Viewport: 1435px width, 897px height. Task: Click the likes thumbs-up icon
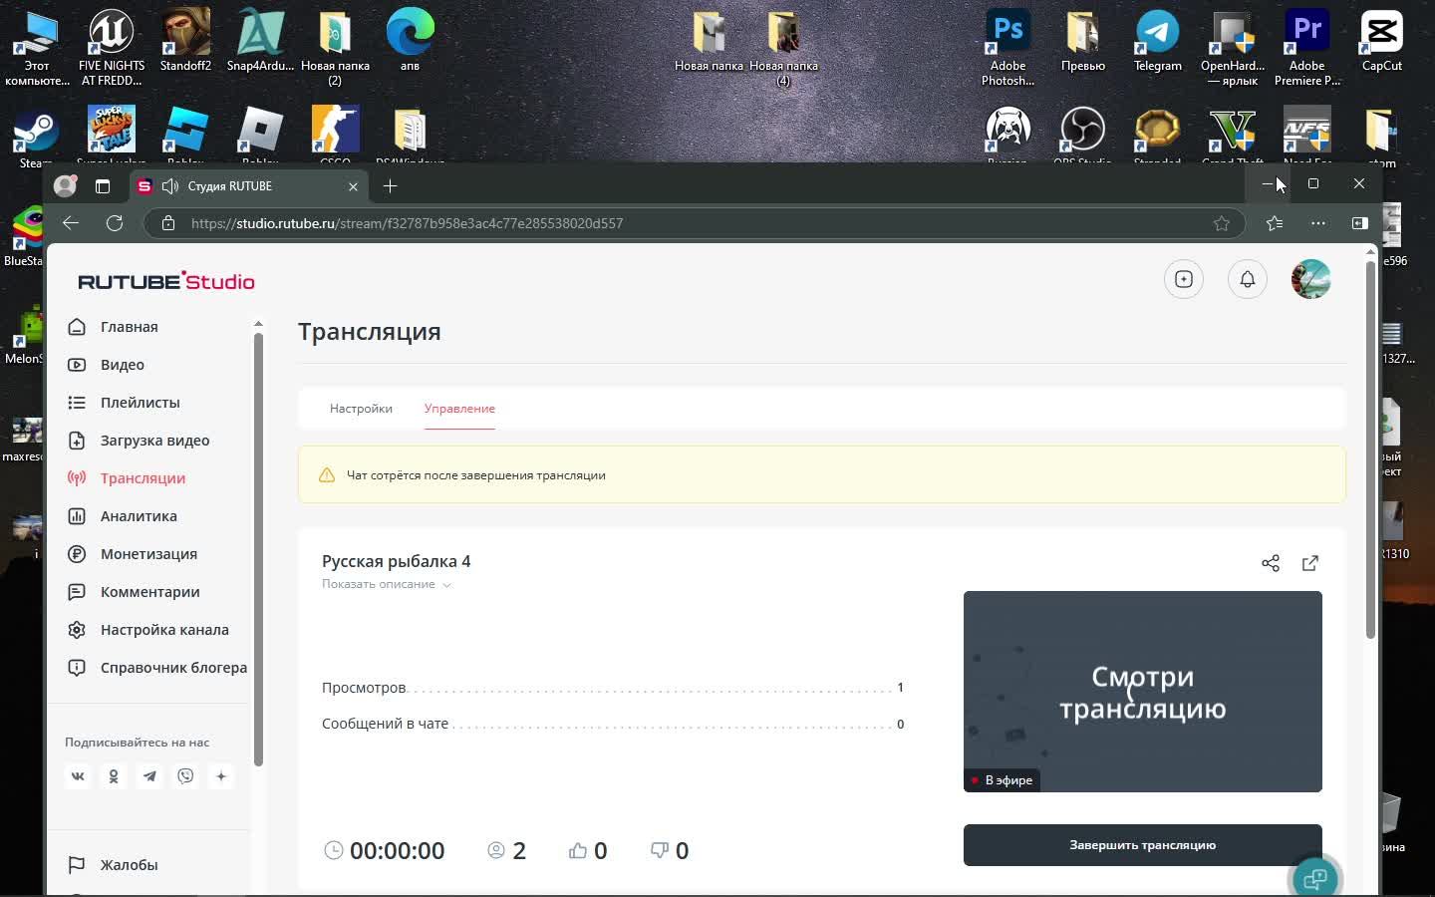click(x=578, y=850)
